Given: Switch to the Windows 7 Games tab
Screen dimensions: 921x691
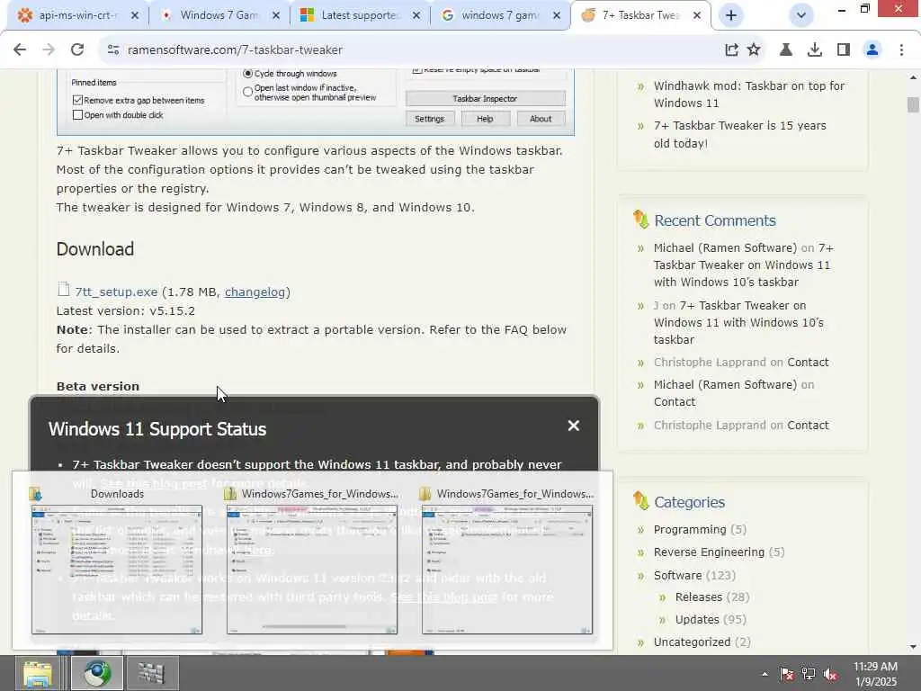Looking at the screenshot, I should 219,15.
